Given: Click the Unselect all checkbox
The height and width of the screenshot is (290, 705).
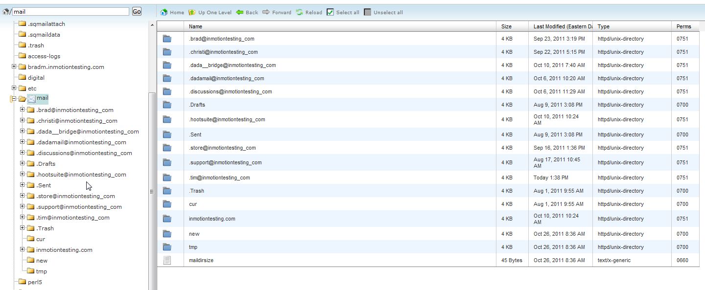Looking at the screenshot, I should 368,12.
